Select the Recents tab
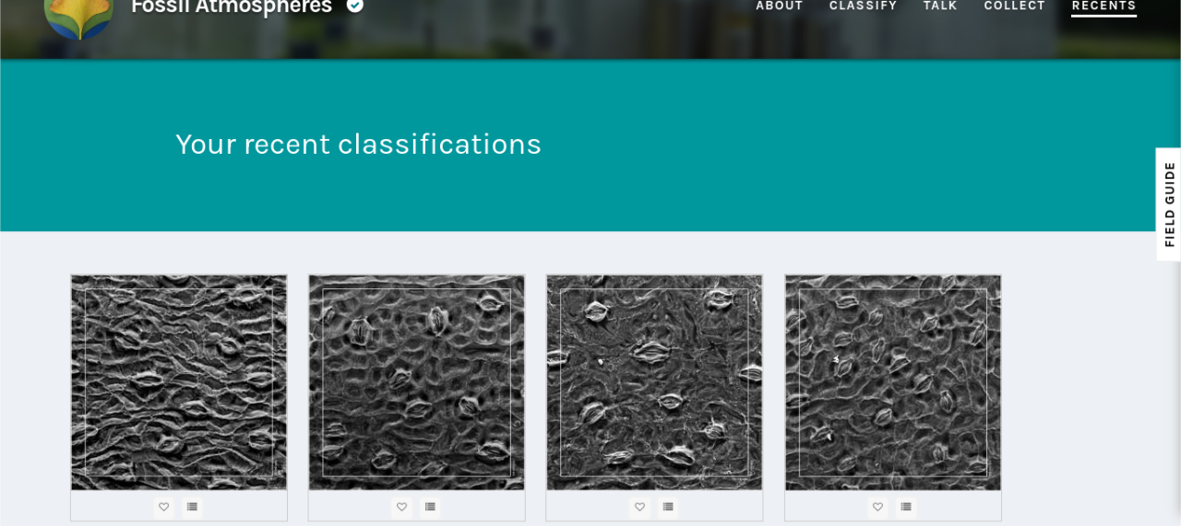 click(x=1103, y=6)
